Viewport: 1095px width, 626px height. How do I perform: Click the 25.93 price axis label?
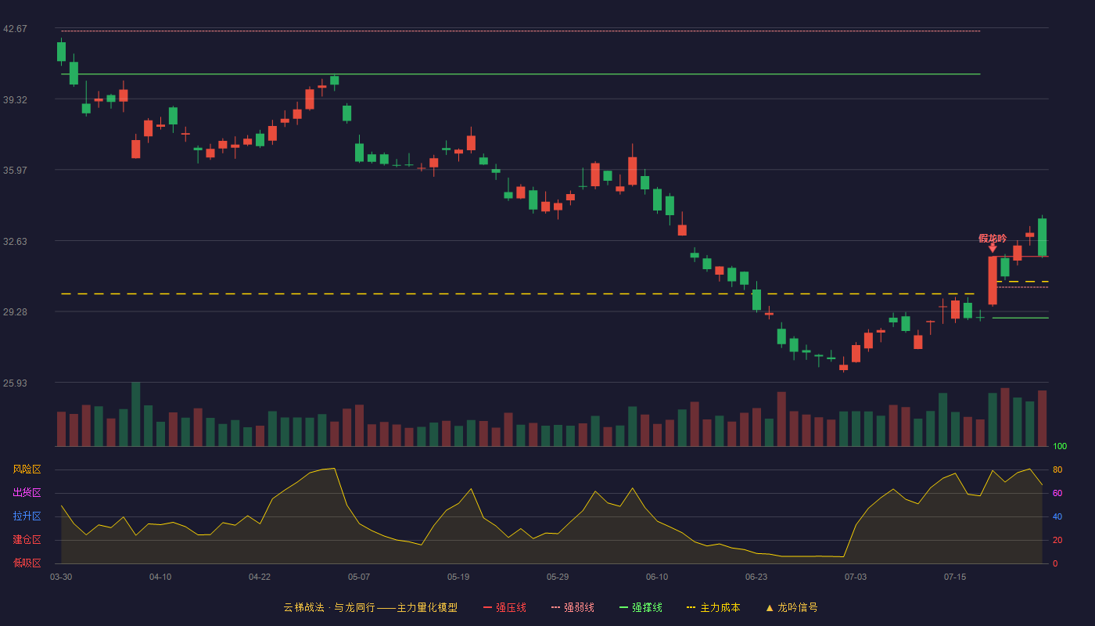(x=15, y=383)
